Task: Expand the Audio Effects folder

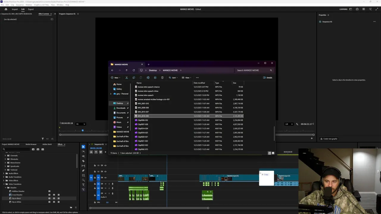Action: (x=4, y=174)
